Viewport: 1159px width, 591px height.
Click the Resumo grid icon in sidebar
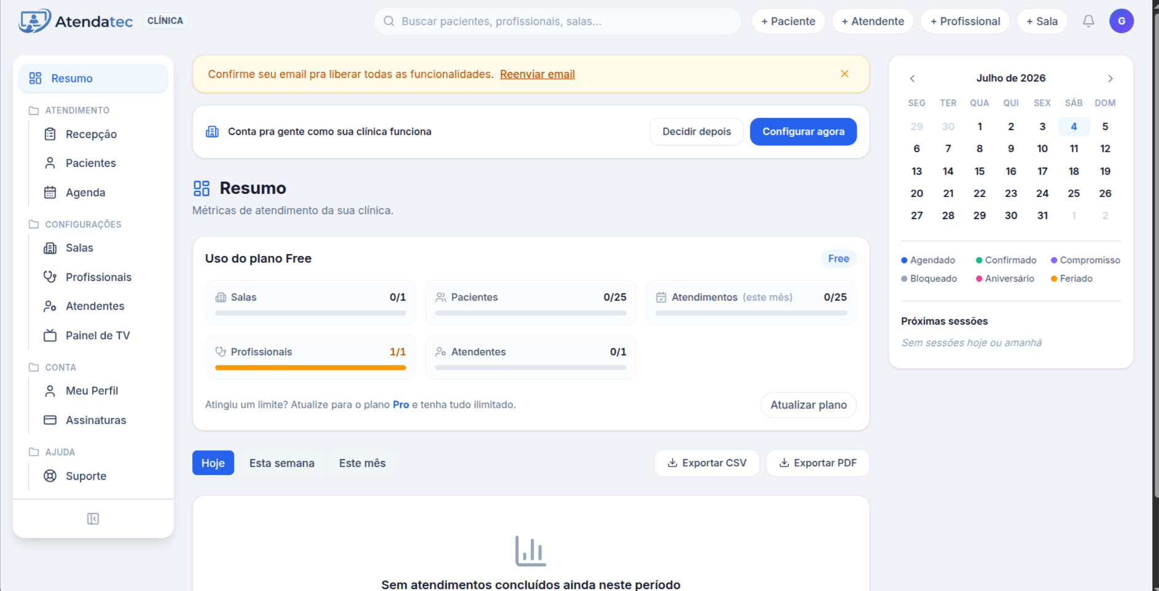coord(36,78)
